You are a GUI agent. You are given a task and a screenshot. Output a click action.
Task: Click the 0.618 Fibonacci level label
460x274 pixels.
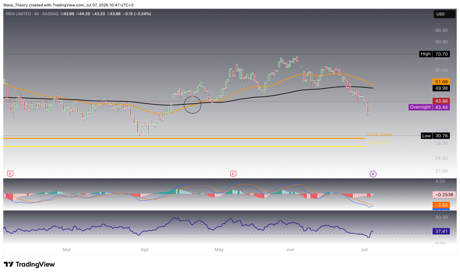coord(379,135)
